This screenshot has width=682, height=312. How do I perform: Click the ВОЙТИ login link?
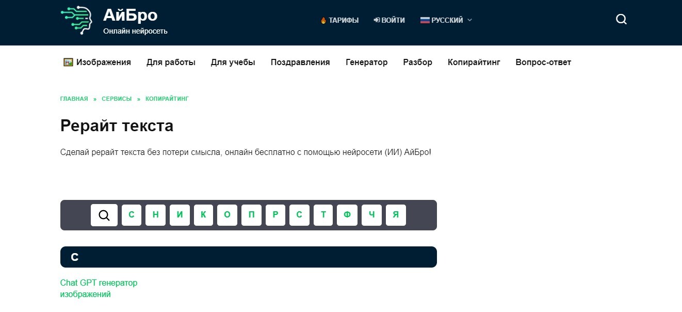(389, 20)
